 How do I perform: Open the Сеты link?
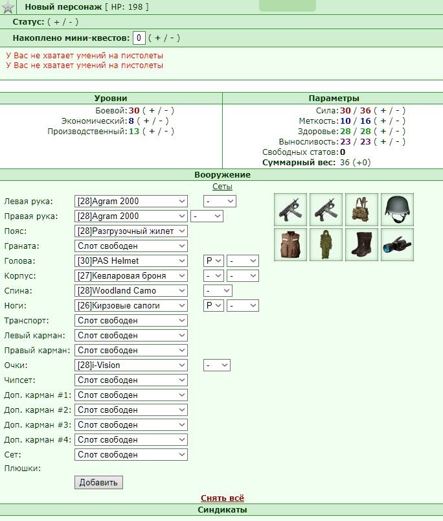click(222, 187)
